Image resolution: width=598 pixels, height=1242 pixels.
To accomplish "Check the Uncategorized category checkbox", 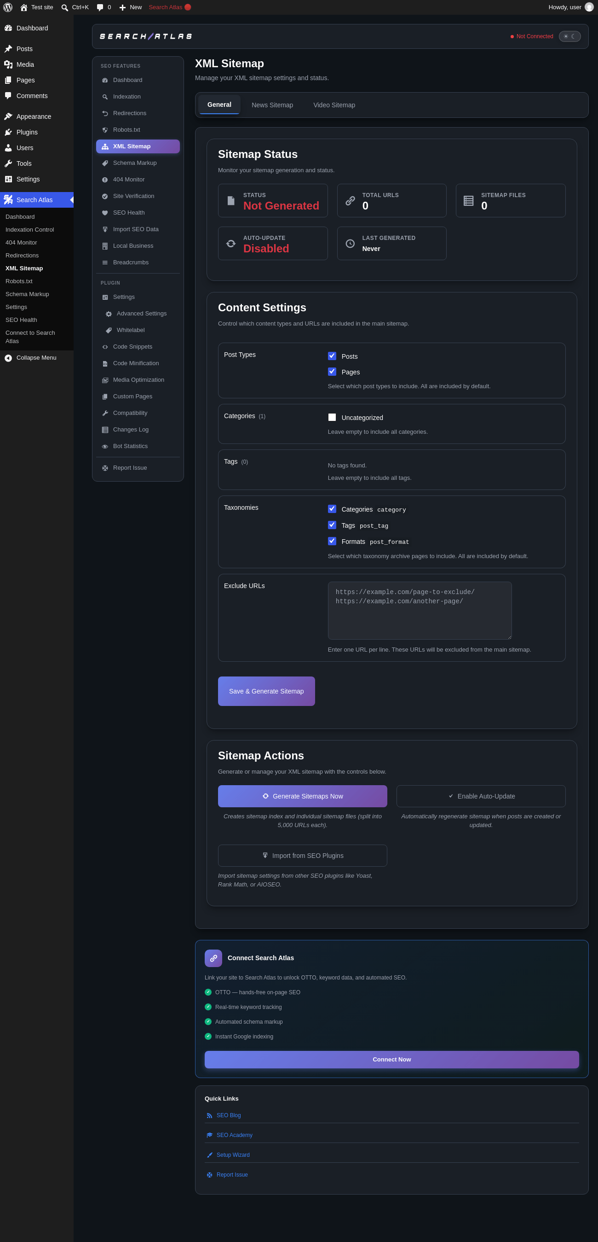I will (332, 417).
